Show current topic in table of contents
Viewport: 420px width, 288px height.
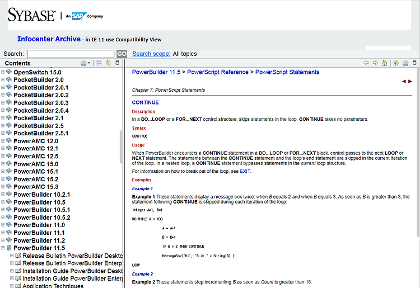pos(396,63)
